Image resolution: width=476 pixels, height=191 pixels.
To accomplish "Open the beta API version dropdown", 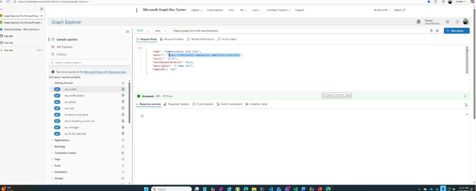I will (x=161, y=31).
